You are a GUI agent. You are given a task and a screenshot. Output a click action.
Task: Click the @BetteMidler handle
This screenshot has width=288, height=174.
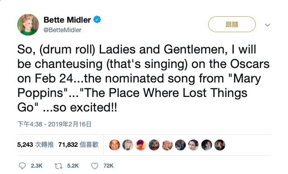[63, 30]
